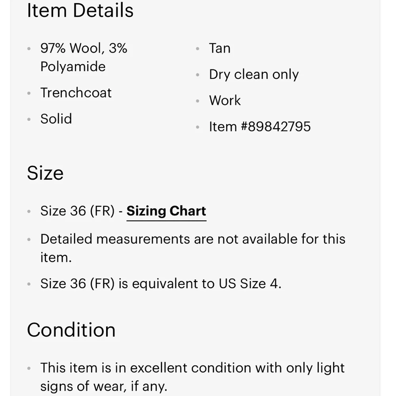The image size is (396, 396).
Task: Click the excellent condition description text
Action: (x=192, y=377)
